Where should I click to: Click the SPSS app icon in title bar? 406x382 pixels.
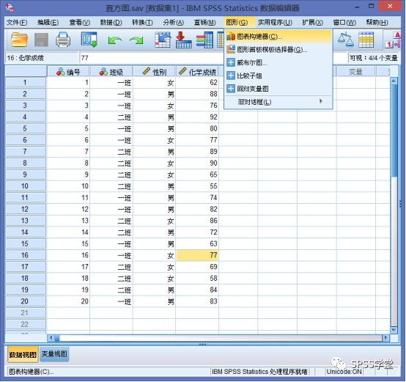coord(10,8)
